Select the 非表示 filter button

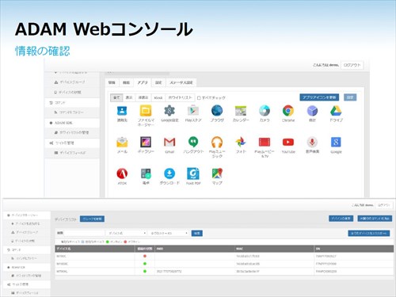[143, 97]
